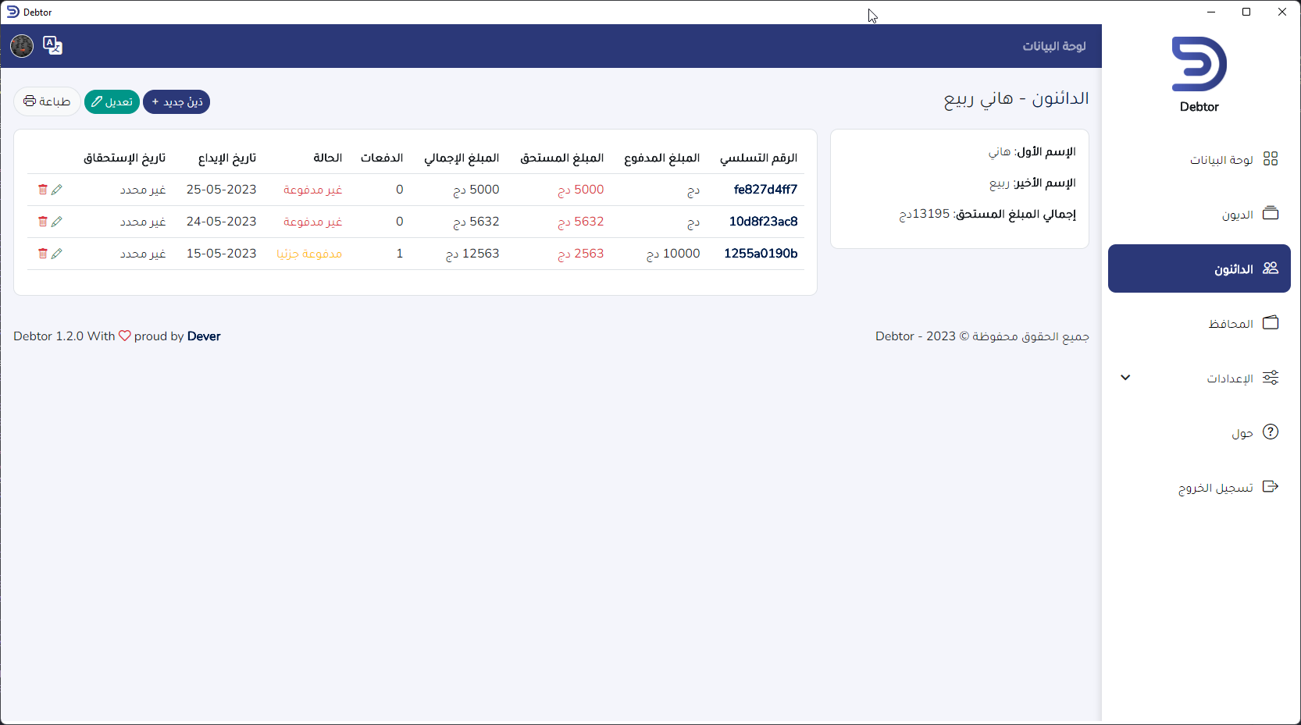This screenshot has width=1301, height=725.
Task: Edit debt 10d8f23ac8 with pencil icon
Action: point(57,222)
